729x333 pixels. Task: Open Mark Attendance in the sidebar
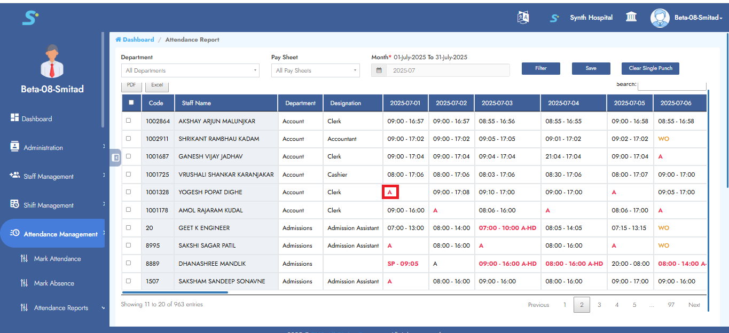point(57,259)
